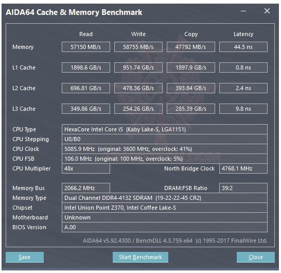Select L2 Cache Latency 2.4 ns
Viewport: 281px width, 273px height.
coord(243,88)
